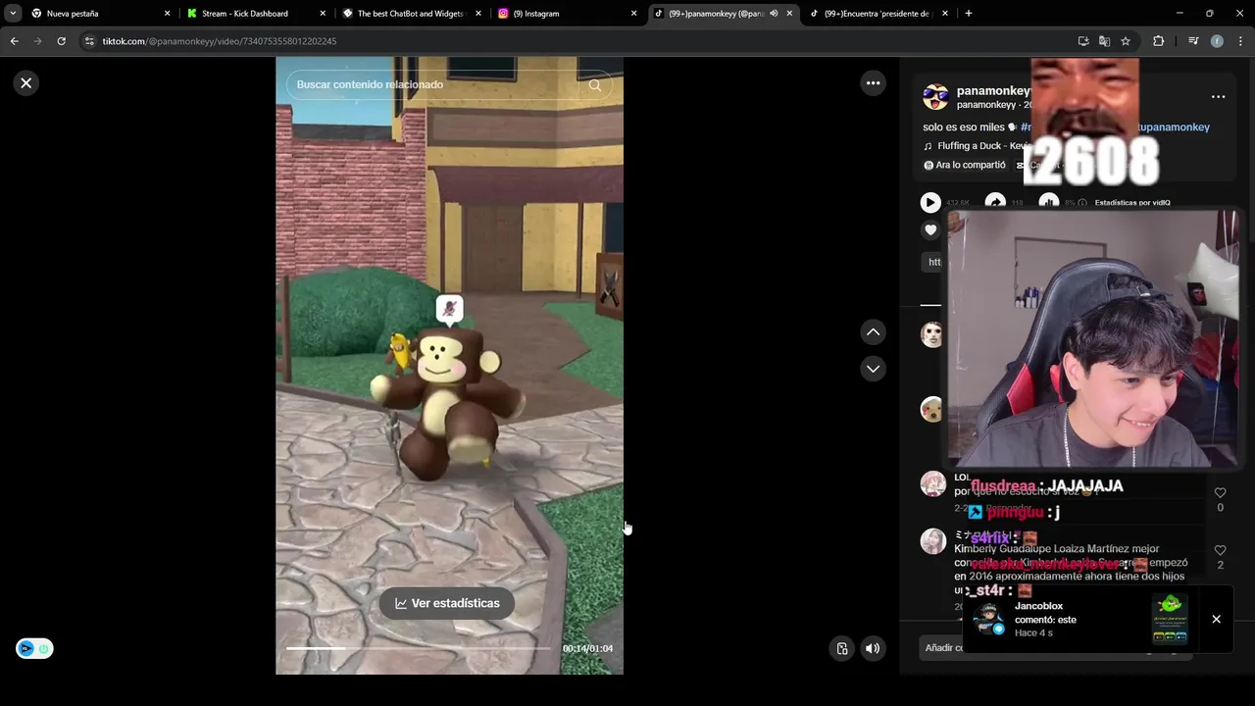Click the bar-chart engagement icon
Image resolution: width=1255 pixels, height=706 pixels.
(x=1049, y=202)
